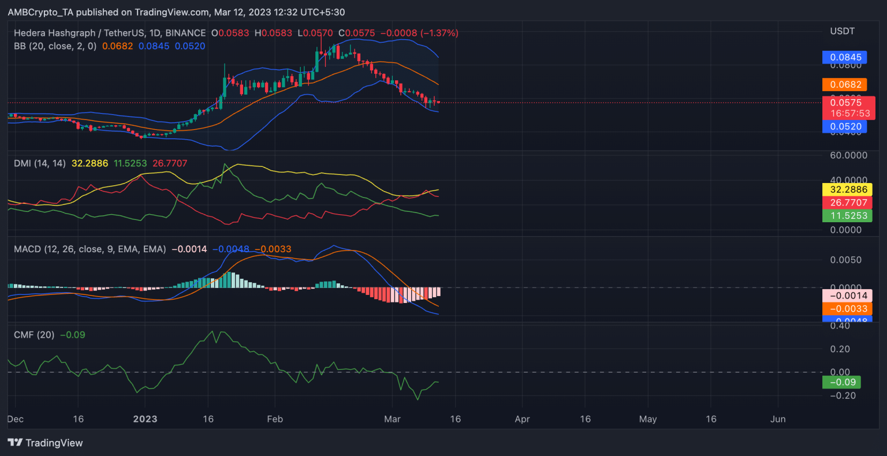Click the Apr label on the time axis
The width and height of the screenshot is (887, 456).
tap(522, 419)
